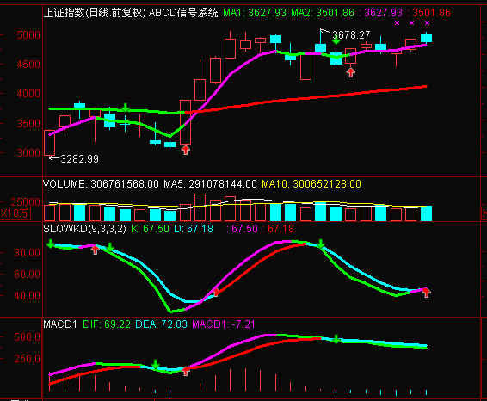Click the red up arrow under the candle near 4500
Screen dimensions: 487x401
[351, 72]
